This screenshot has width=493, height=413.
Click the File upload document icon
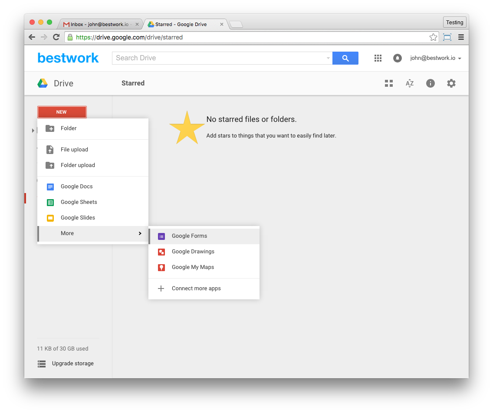click(50, 150)
